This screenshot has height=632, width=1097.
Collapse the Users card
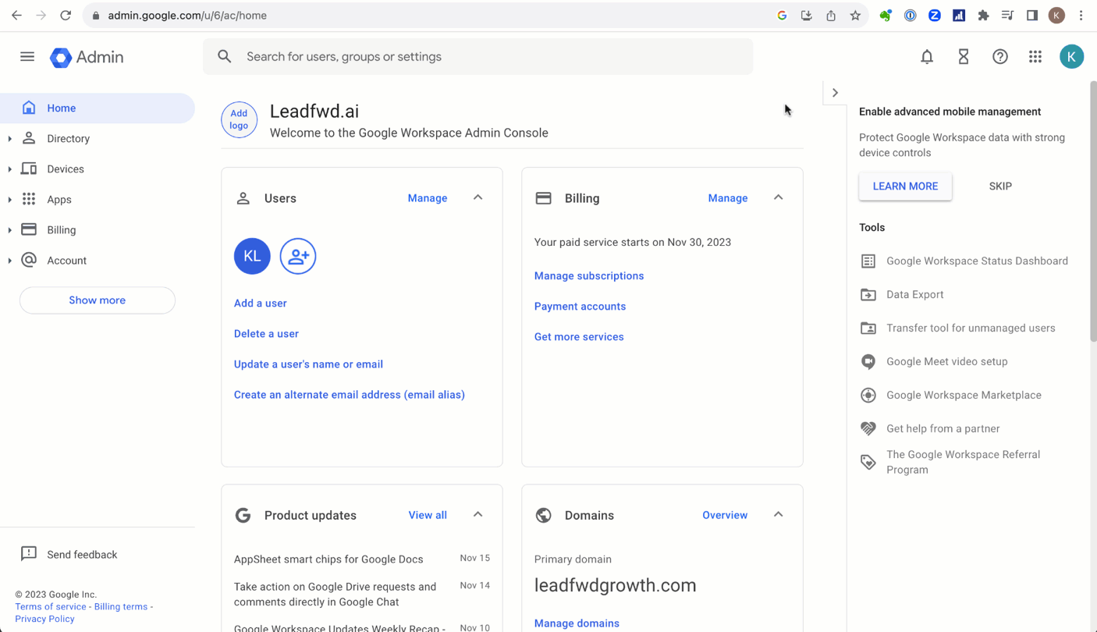[x=477, y=197]
